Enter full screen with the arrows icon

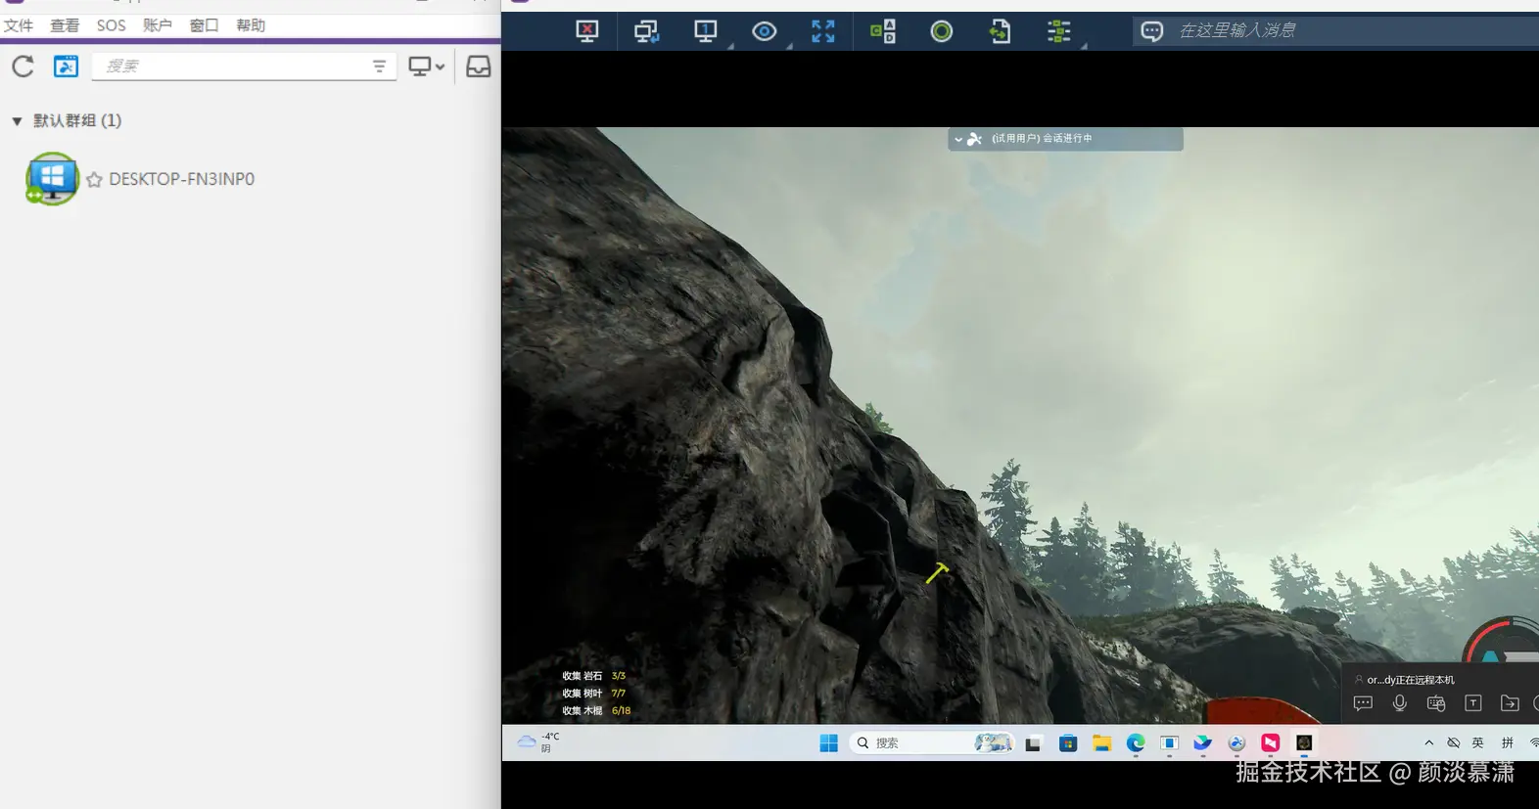(823, 31)
